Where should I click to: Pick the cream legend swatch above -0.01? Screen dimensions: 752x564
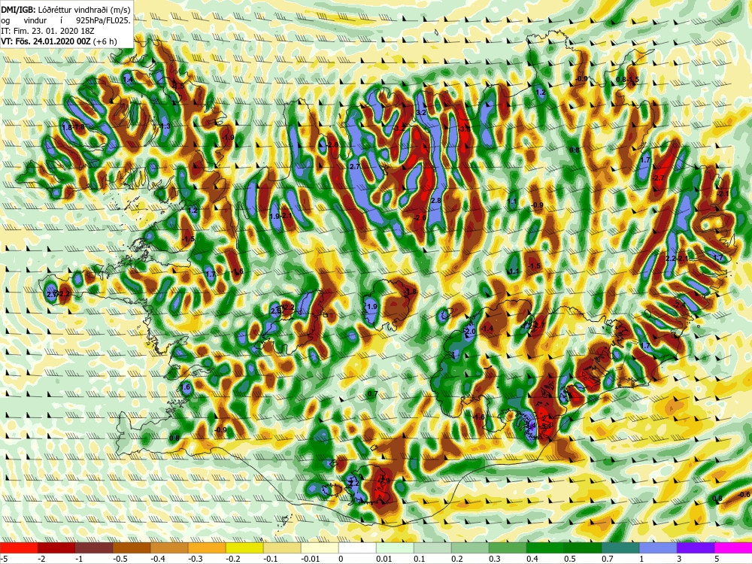[x=320, y=547]
